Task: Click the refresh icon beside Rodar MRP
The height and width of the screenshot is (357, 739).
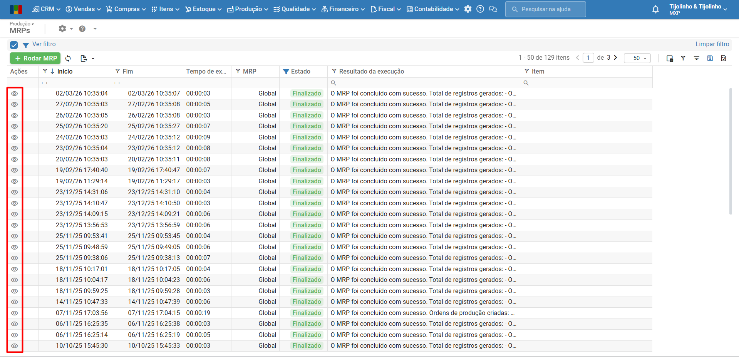Action: tap(68, 59)
